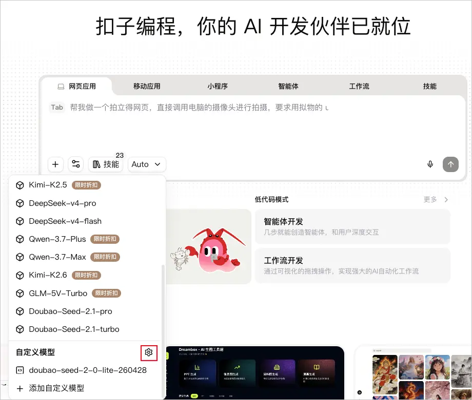Open the Dreambox AI 生图工具箱 thumbnail
This screenshot has height=400, width=472.
[255, 373]
